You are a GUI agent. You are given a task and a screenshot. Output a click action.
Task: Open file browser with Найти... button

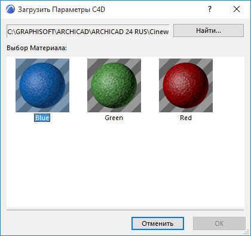tap(209, 30)
